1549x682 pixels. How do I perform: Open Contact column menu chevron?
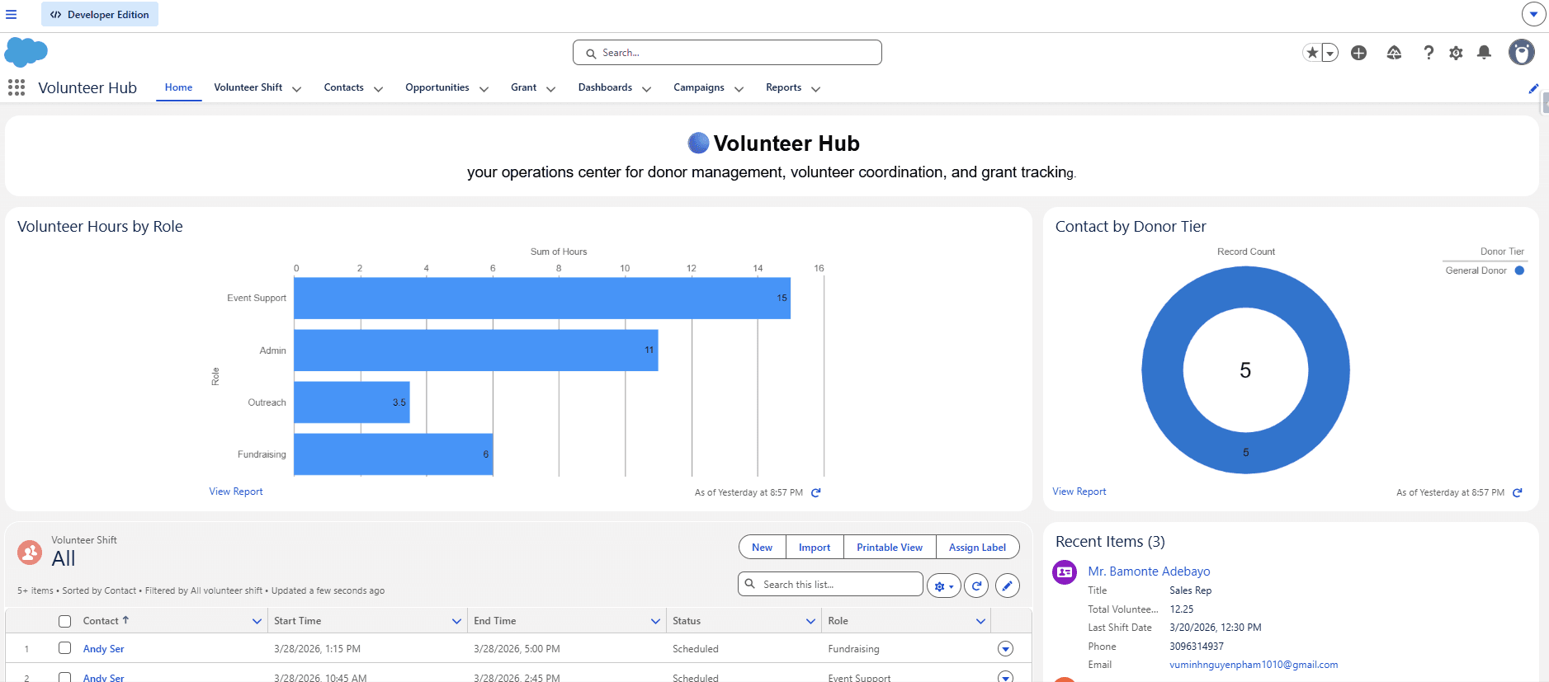coord(257,621)
